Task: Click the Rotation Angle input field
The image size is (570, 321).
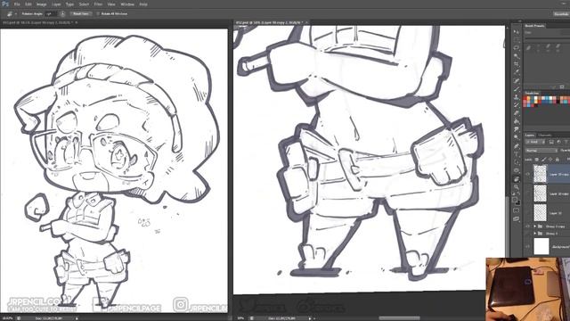Action: click(51, 14)
